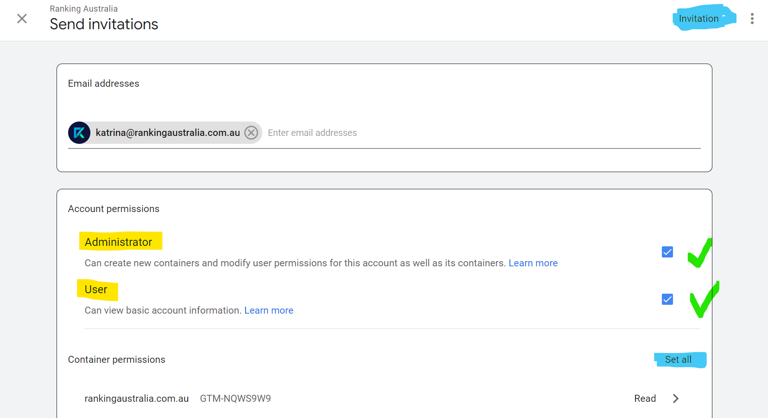Screen dimensions: 768x418
Task: Click the highlighted Administrator label
Action: pos(119,242)
